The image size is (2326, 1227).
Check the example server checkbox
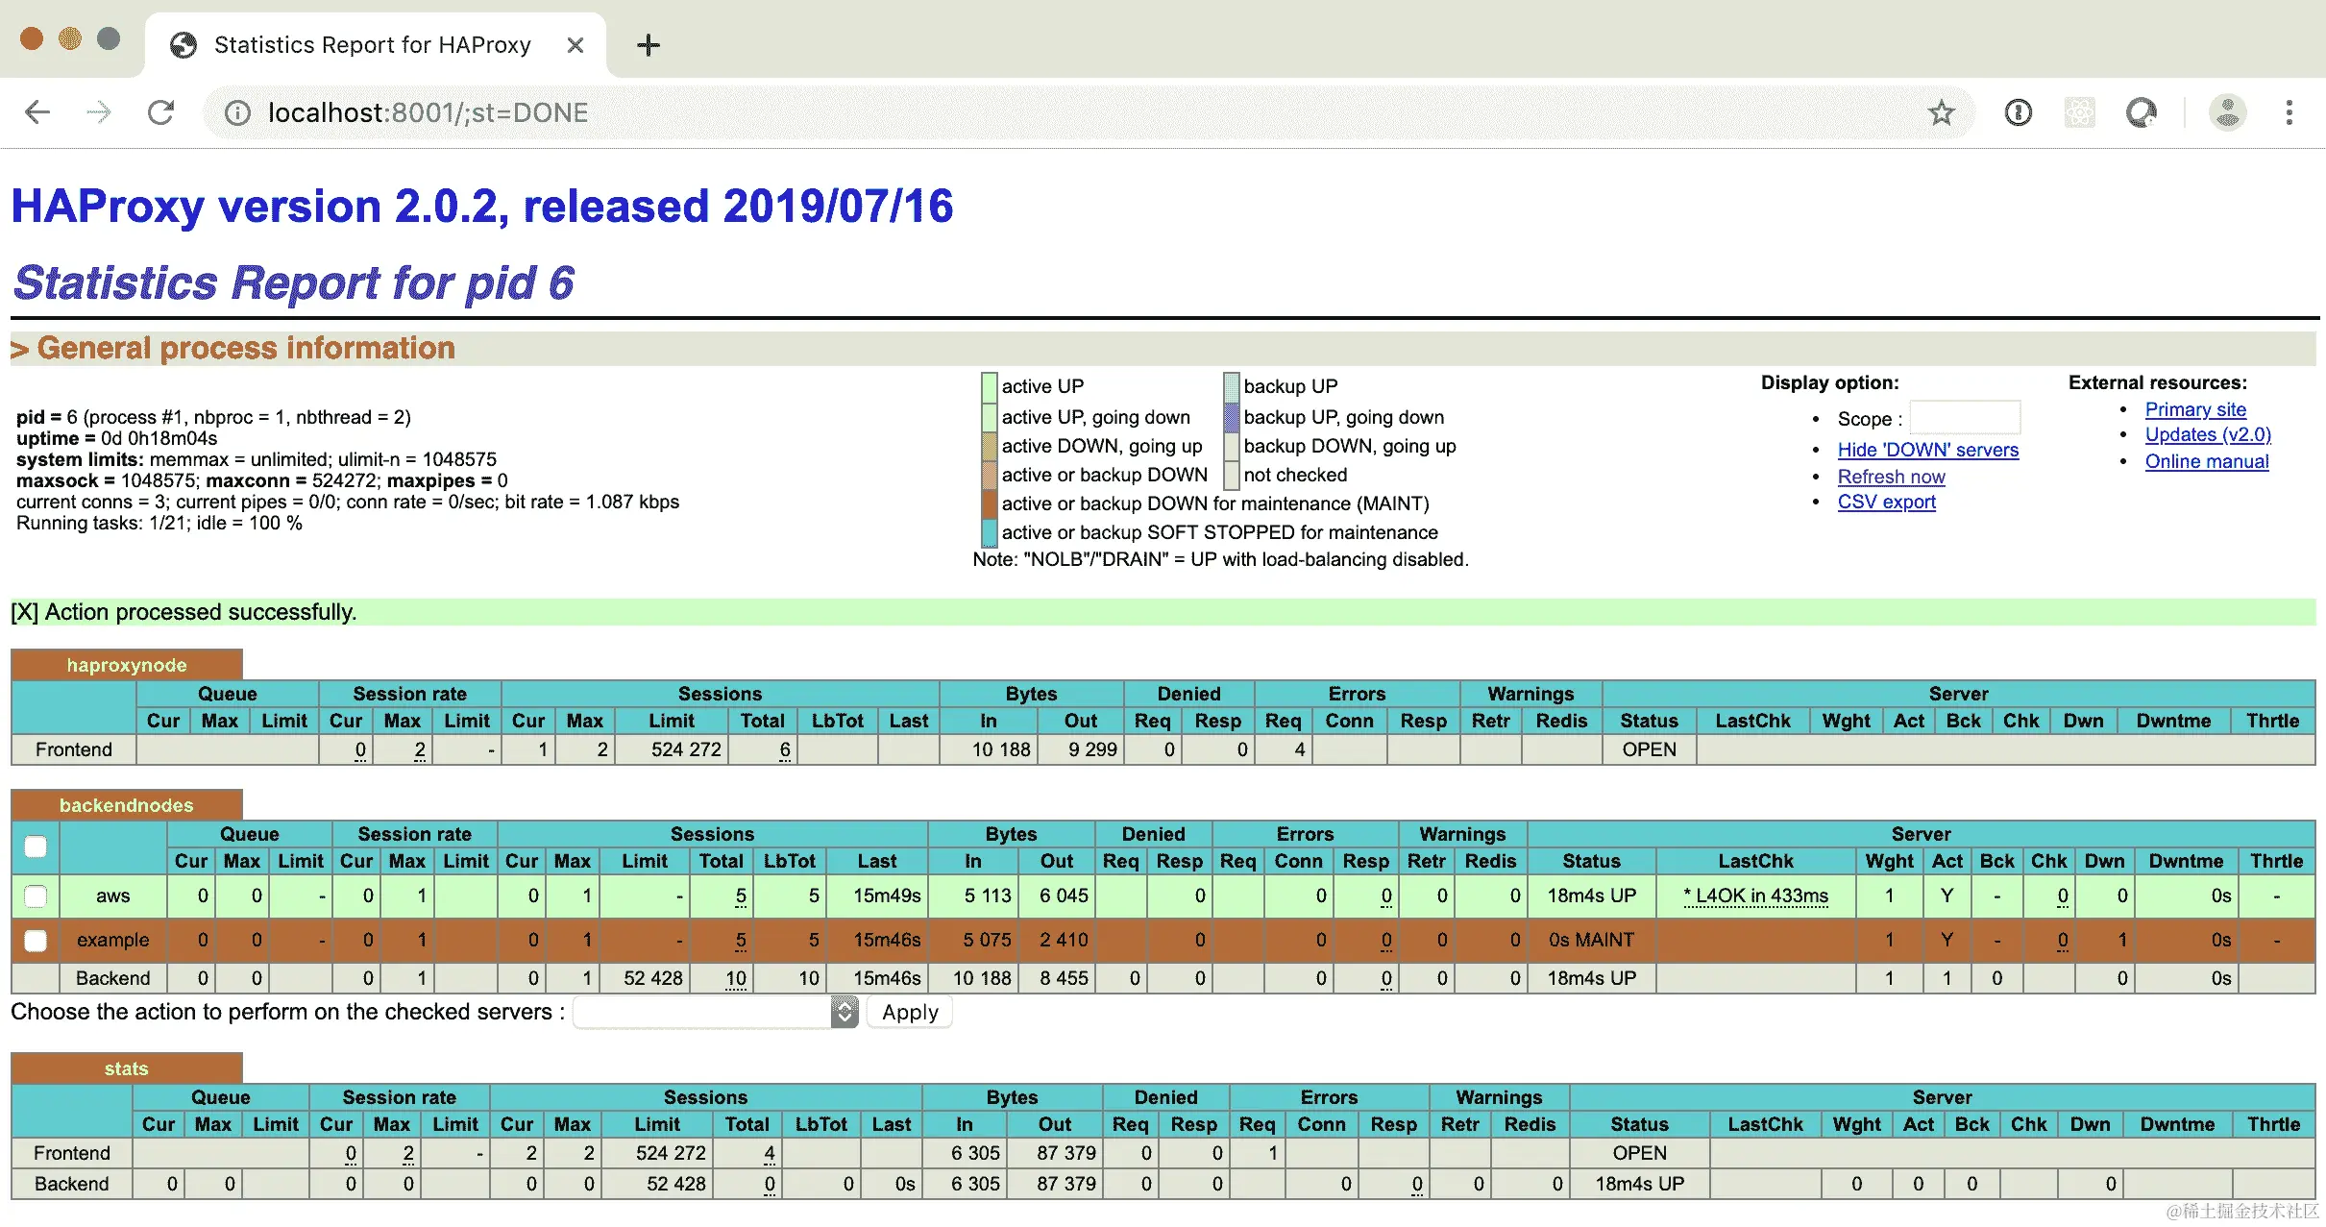(36, 941)
